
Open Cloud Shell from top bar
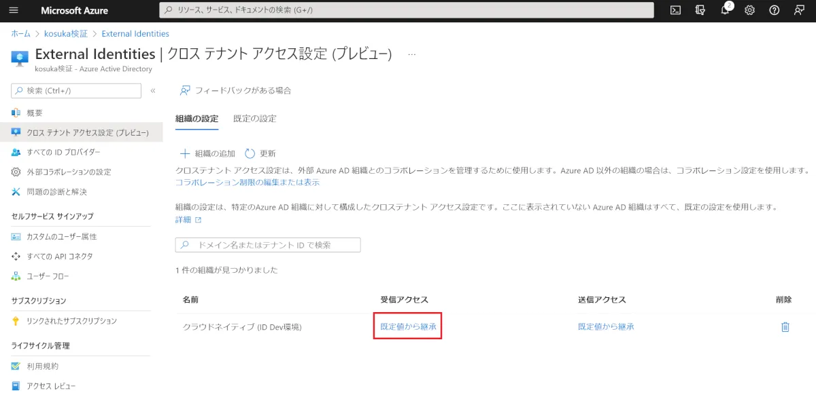pyautogui.click(x=675, y=10)
